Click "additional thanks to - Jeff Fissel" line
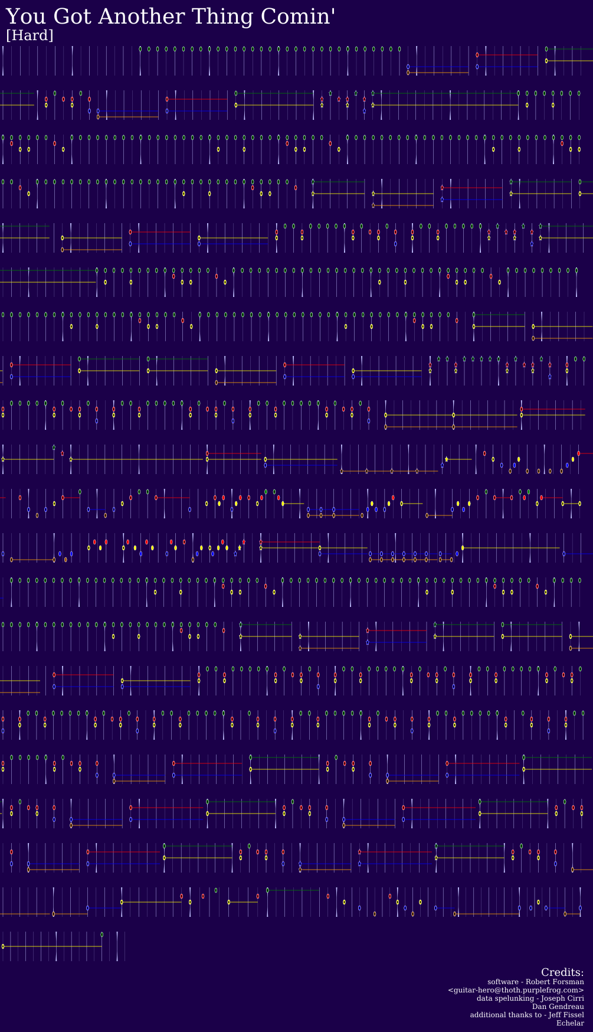Viewport: 593px width, 1032px height. point(527,1015)
